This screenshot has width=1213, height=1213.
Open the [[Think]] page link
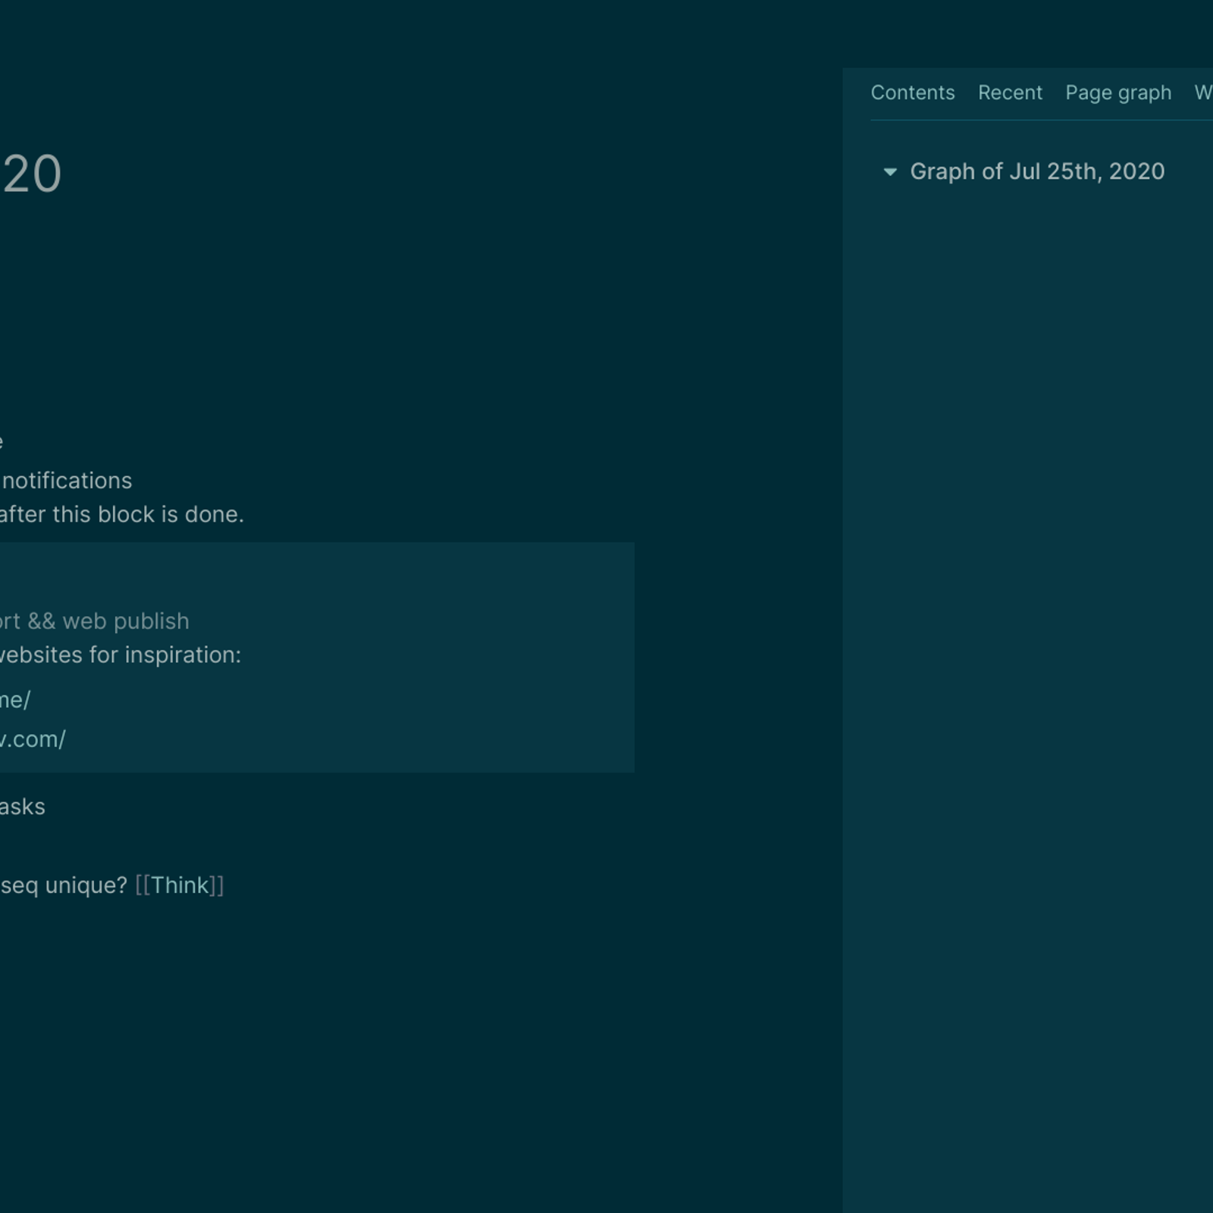(180, 885)
